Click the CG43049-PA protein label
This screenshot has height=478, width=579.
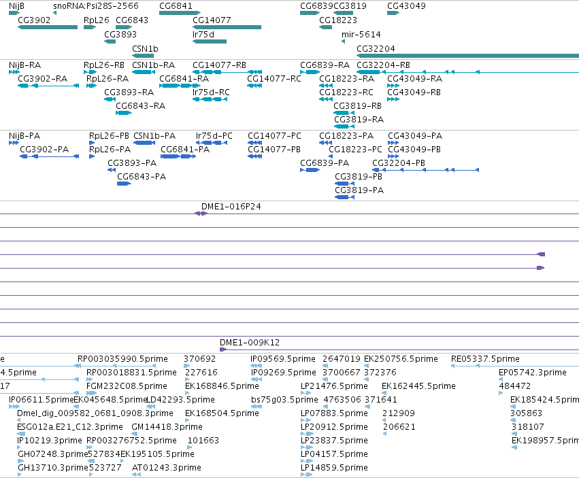click(x=414, y=136)
